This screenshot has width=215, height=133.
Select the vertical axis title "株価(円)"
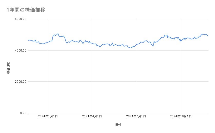pyautogui.click(x=8, y=68)
